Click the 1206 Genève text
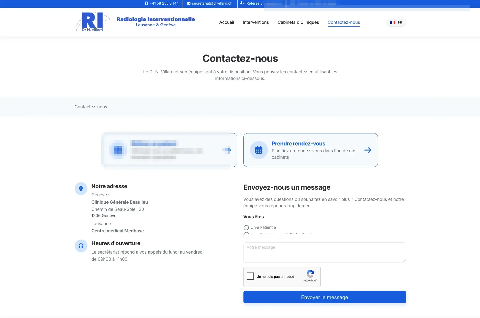 click(x=104, y=215)
